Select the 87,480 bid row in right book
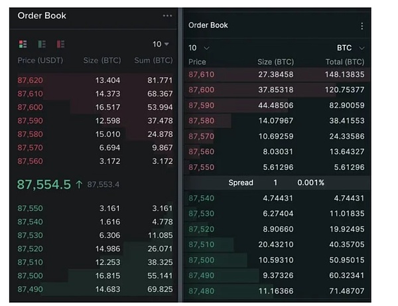The image size is (398, 306). click(277, 291)
